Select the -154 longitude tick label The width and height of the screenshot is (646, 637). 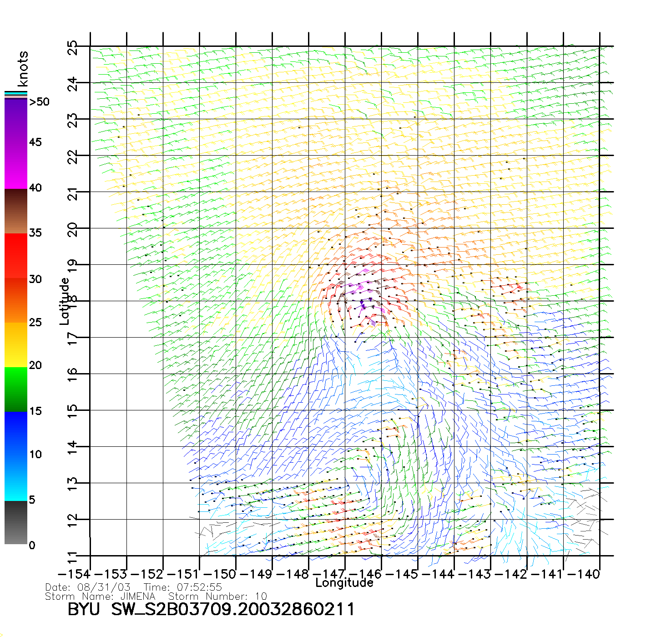coord(73,574)
